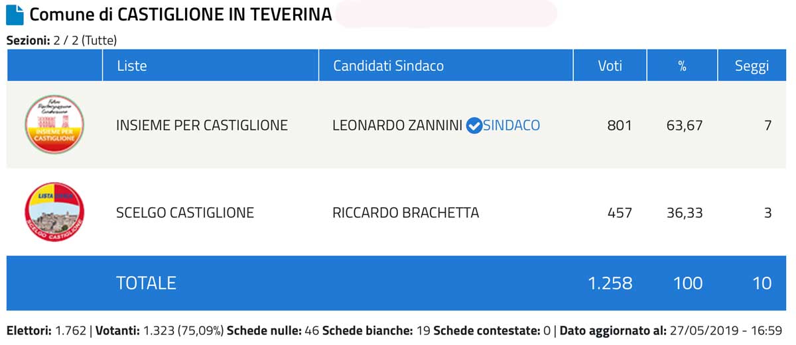The width and height of the screenshot is (796, 345).
Task: Click the blue document icon beside Comune title
Action: (15, 15)
